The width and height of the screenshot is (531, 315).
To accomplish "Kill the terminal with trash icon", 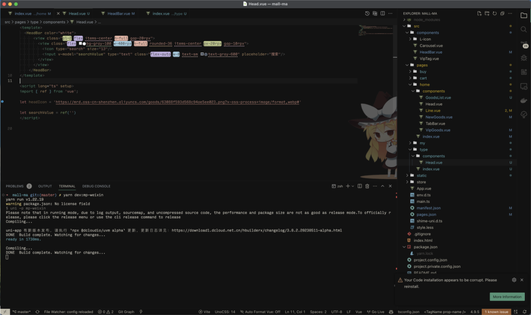I will pyautogui.click(x=367, y=186).
